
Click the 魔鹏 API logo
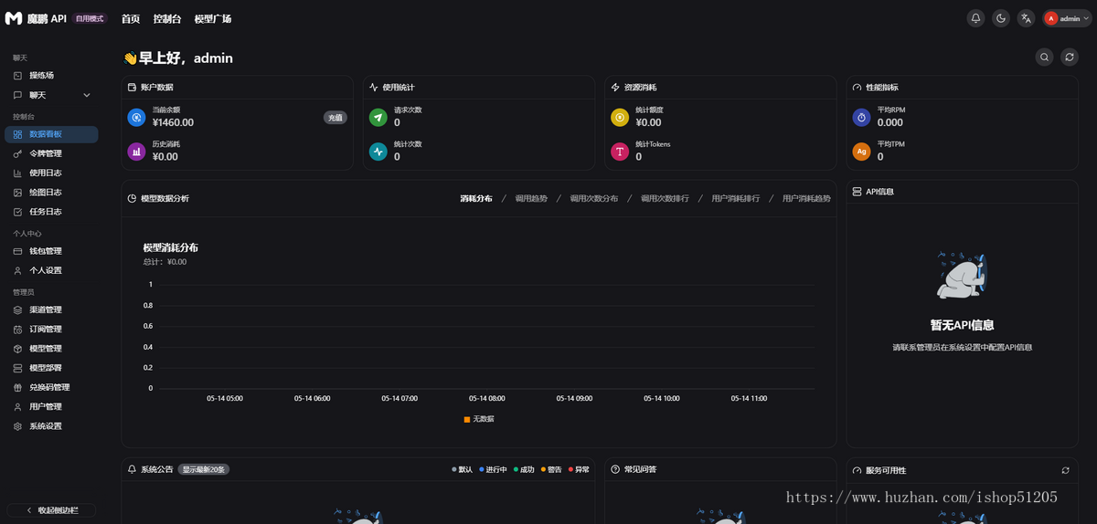point(36,18)
